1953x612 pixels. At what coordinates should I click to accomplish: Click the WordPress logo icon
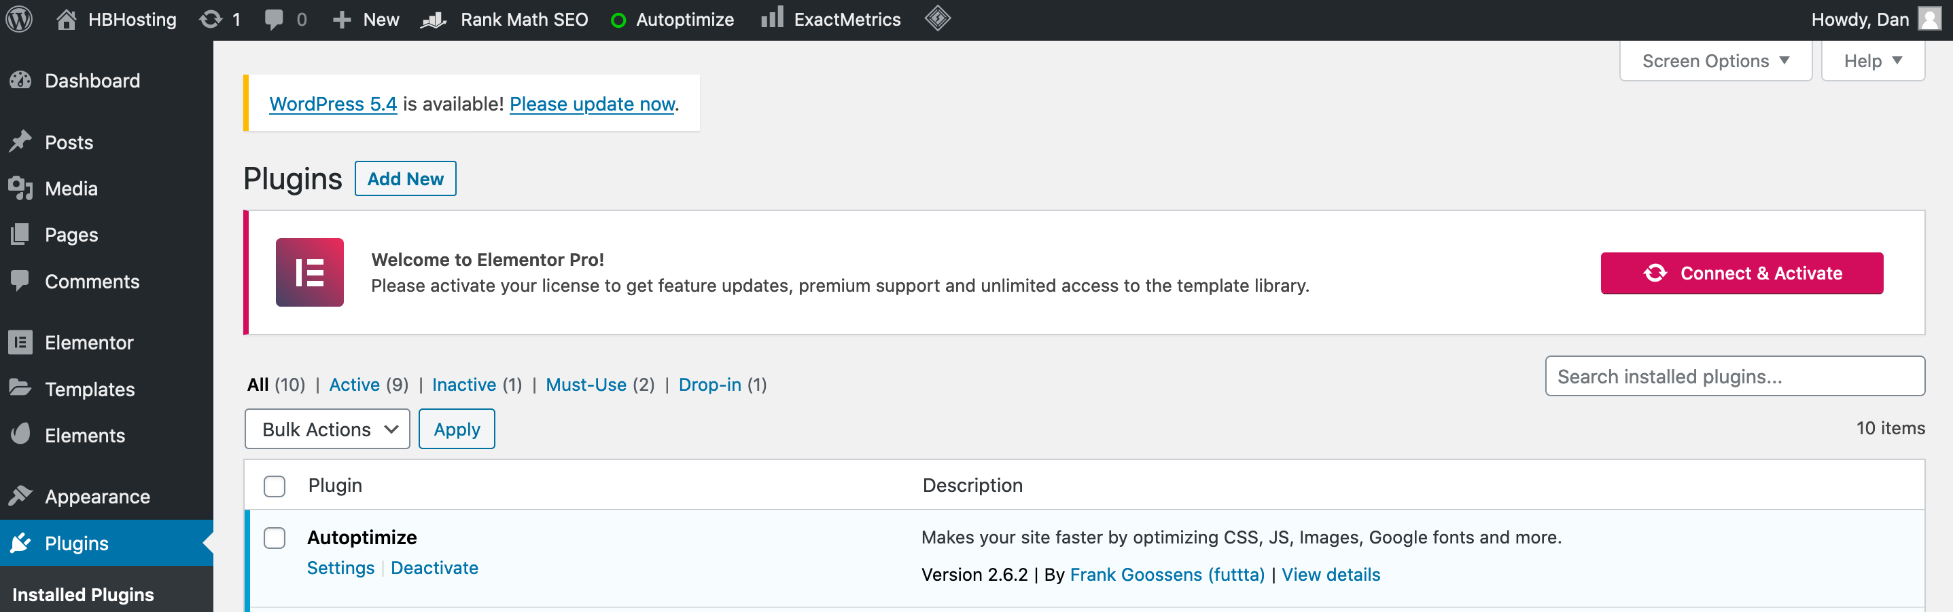pos(20,20)
